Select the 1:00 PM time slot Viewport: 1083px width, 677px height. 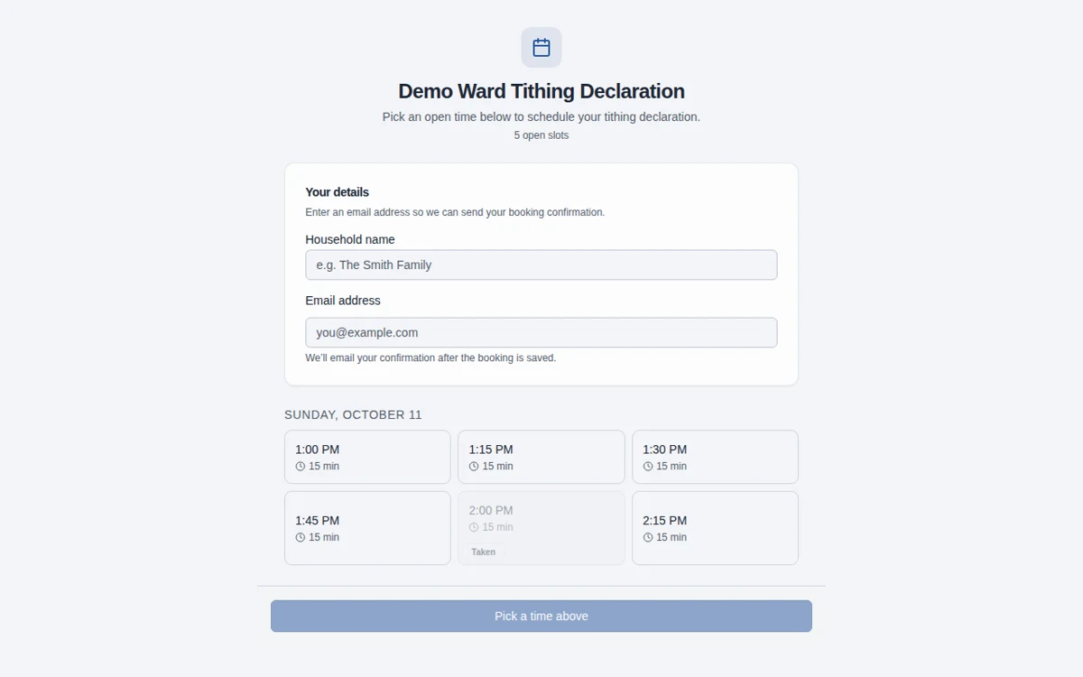pyautogui.click(x=367, y=457)
